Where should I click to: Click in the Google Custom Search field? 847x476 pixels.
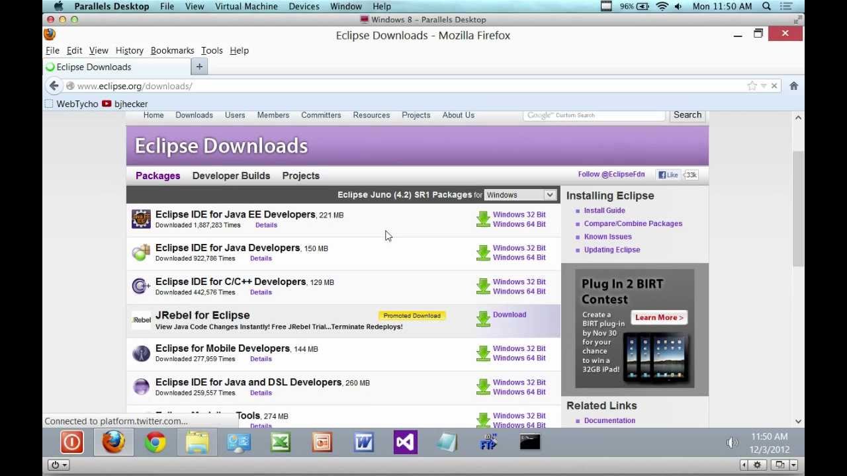594,115
